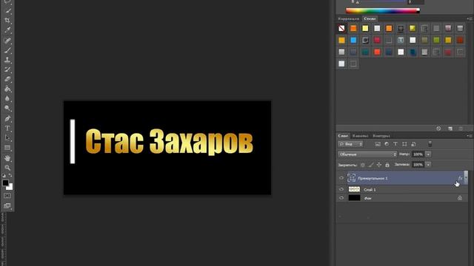Toggle Quick Mask mode icon
Viewport: 474px width, 266px height.
pyautogui.click(x=7, y=196)
